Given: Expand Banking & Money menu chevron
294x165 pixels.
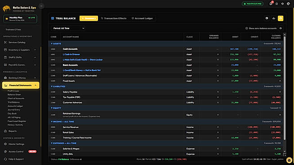Looking at the screenshot, I should click(35, 78).
